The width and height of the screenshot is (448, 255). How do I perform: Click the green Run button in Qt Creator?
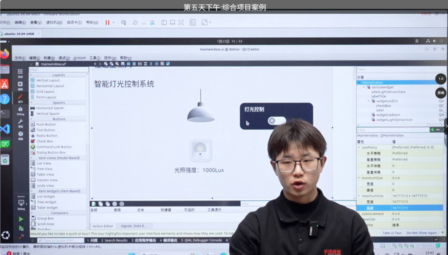pos(21,219)
